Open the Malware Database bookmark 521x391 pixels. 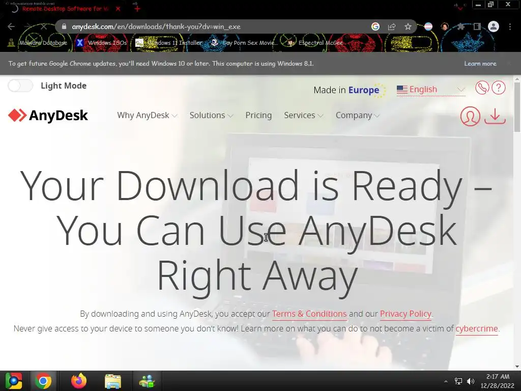(38, 43)
